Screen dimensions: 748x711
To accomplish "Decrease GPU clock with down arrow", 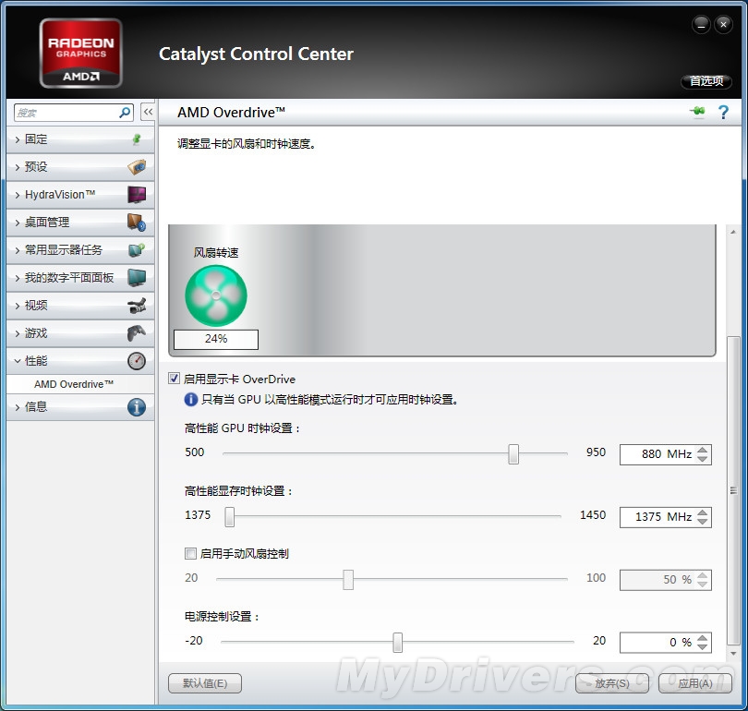I will point(702,459).
